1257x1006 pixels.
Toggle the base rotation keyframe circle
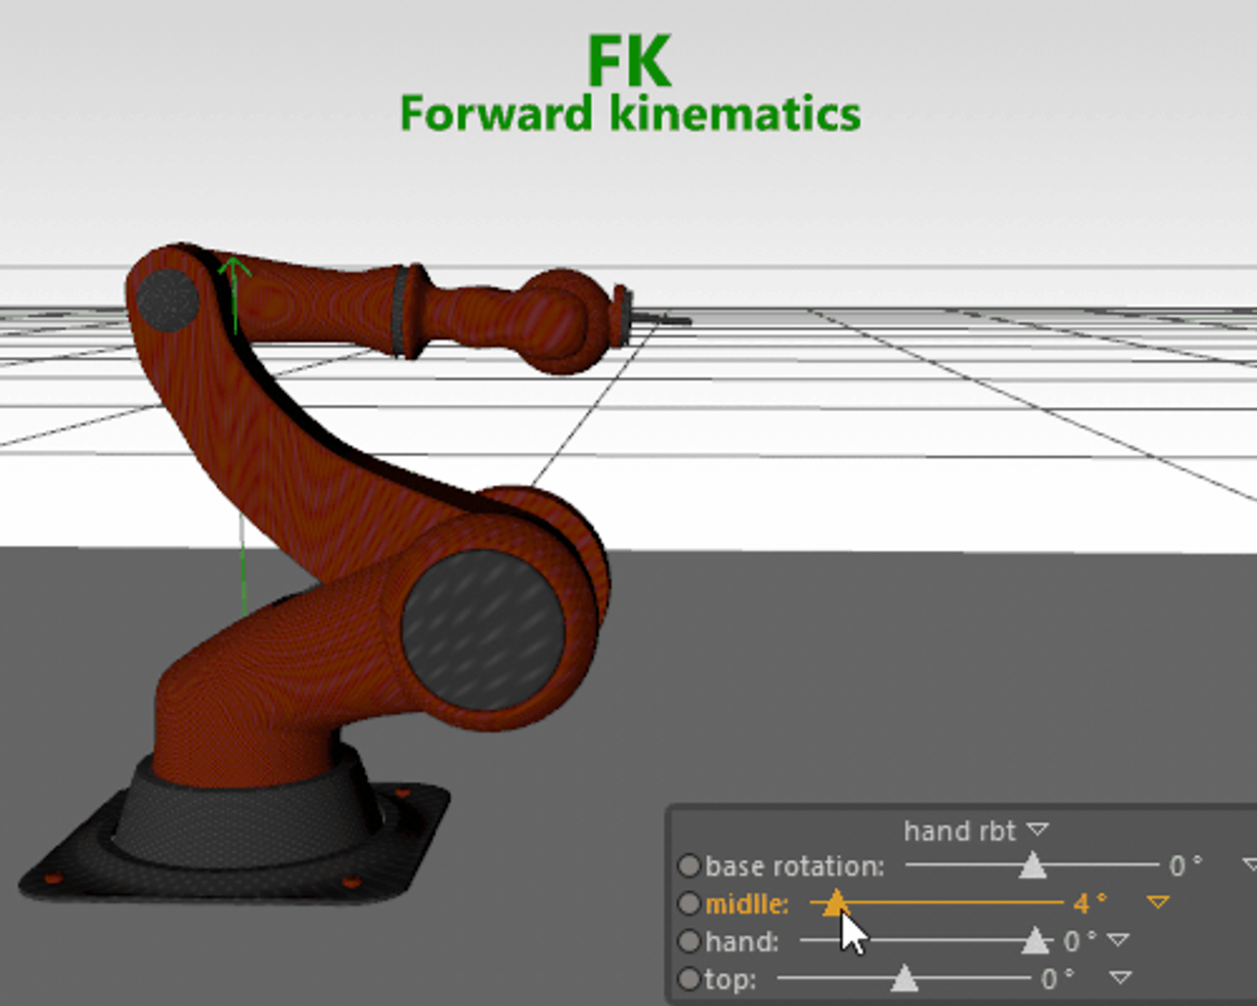point(689,866)
